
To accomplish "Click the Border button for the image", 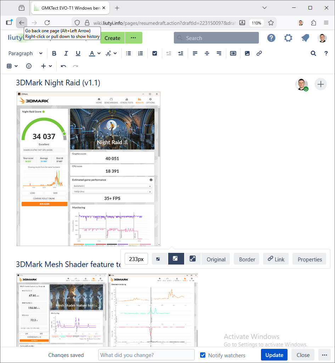I will [247, 259].
